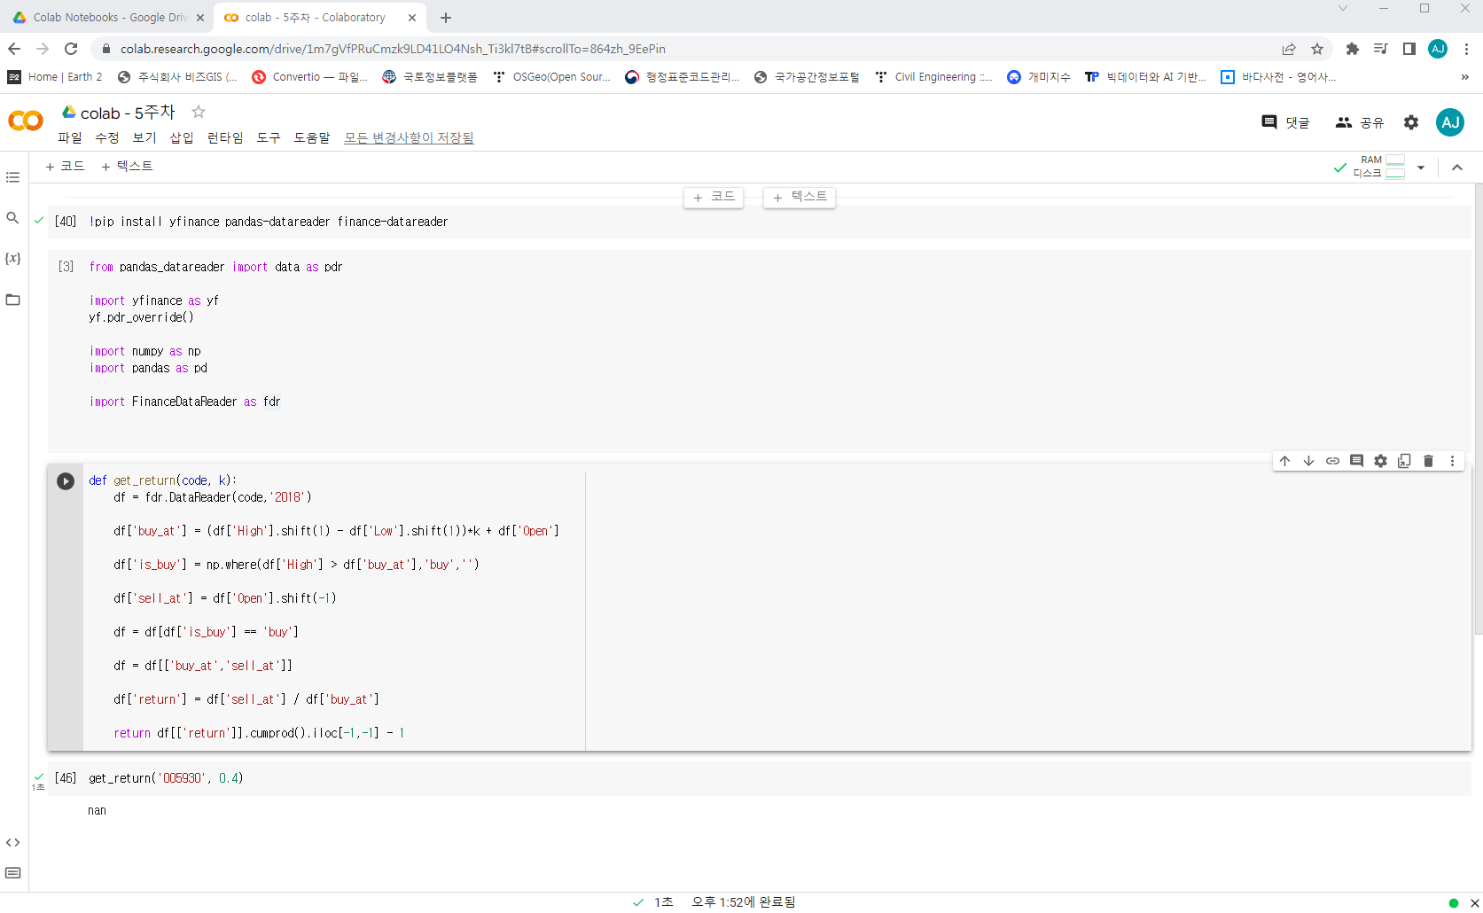1483x913 pixels.
Task: Close the bottom status bar
Action: point(1475,902)
